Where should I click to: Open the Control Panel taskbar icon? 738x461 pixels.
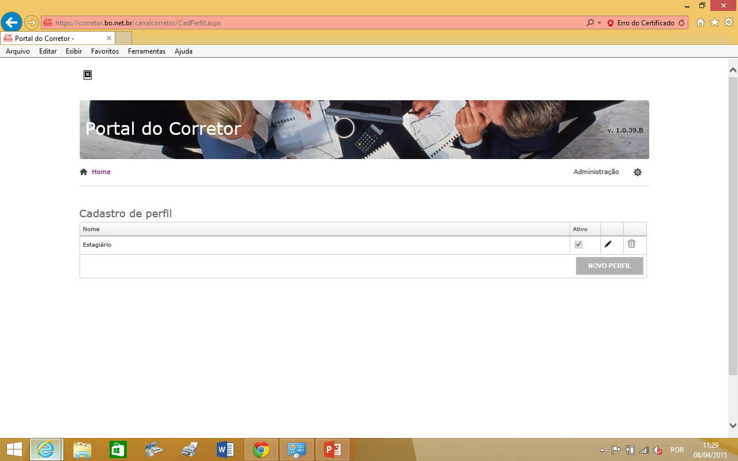(x=297, y=449)
